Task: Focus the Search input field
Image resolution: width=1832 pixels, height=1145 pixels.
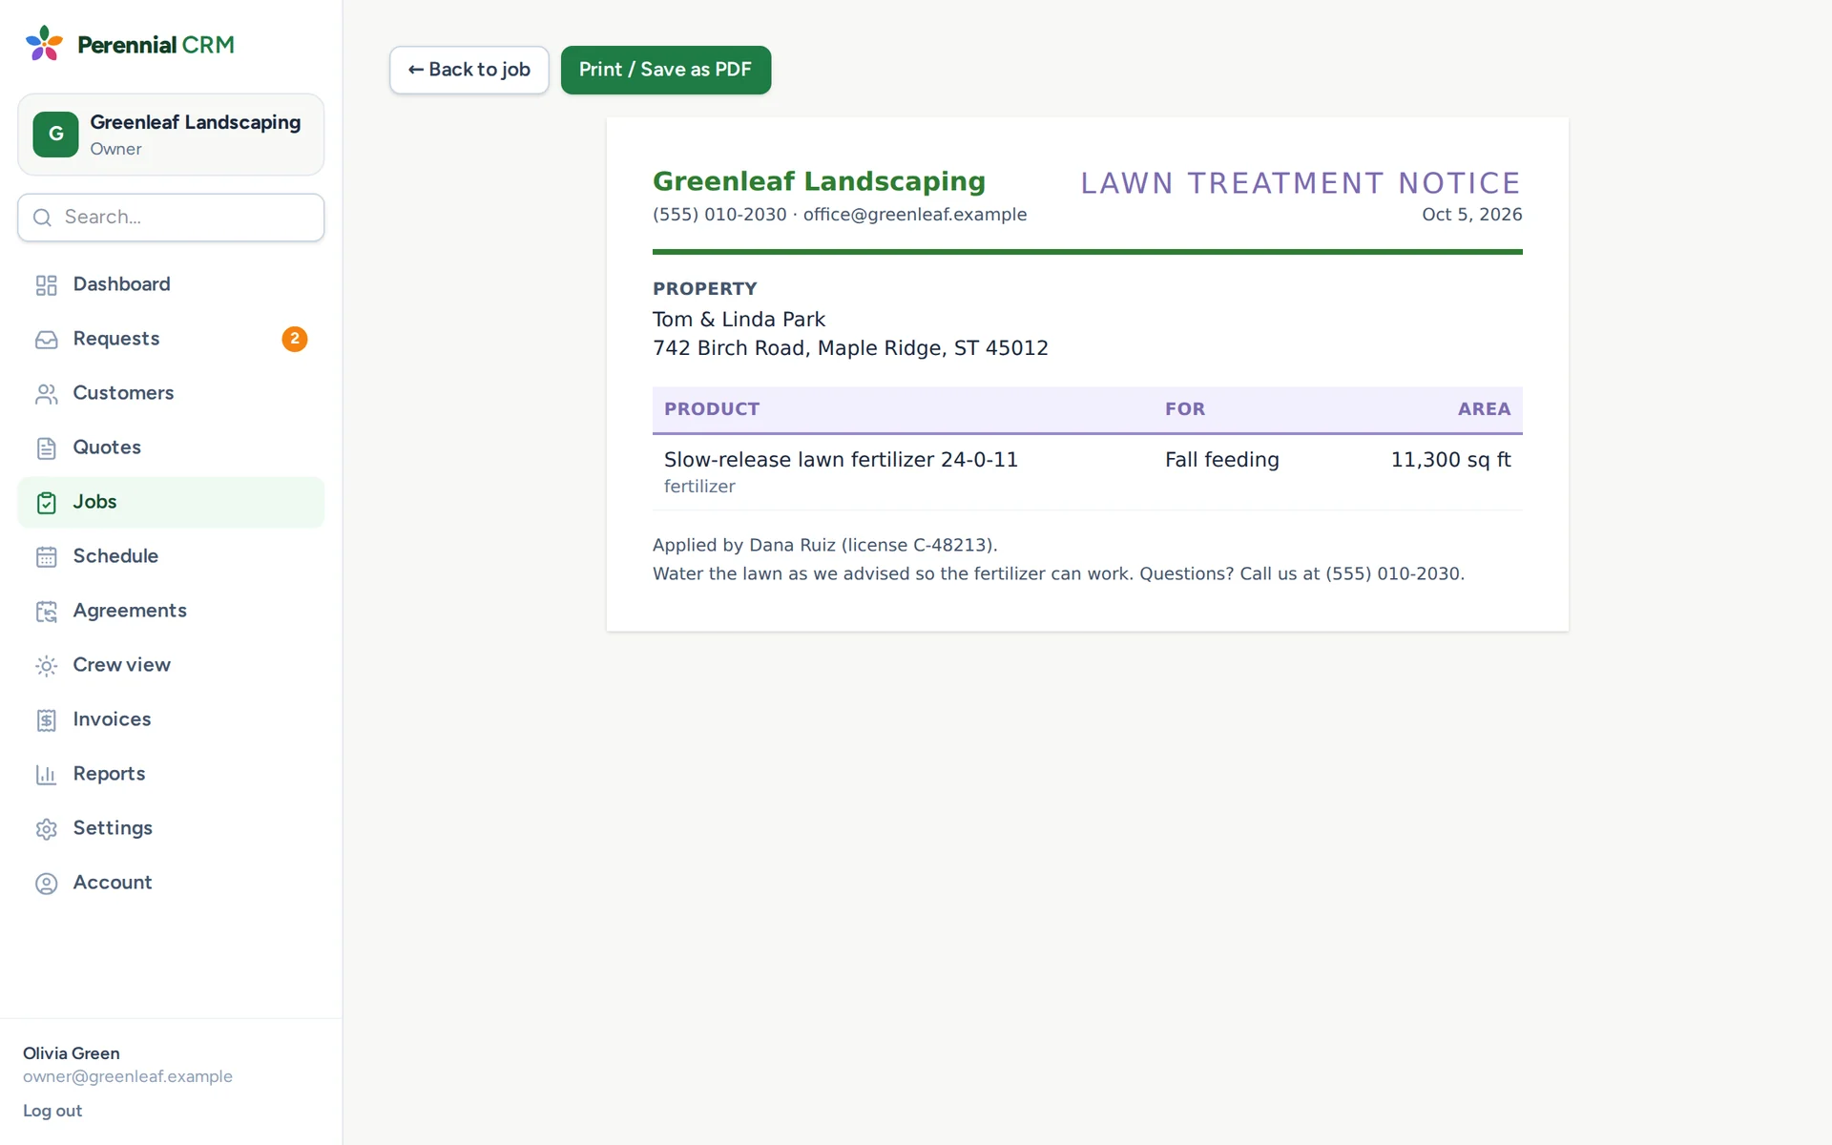Action: click(x=171, y=218)
